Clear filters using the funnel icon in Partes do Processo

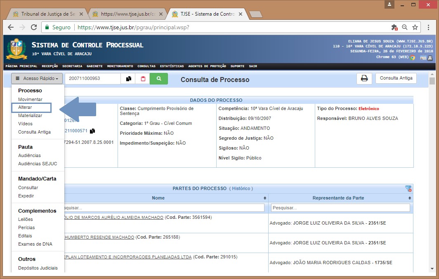[408, 188]
